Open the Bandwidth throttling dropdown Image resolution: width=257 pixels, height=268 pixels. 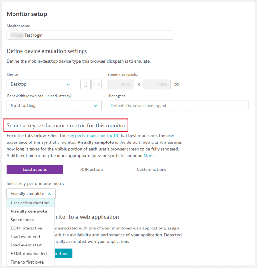54,105
